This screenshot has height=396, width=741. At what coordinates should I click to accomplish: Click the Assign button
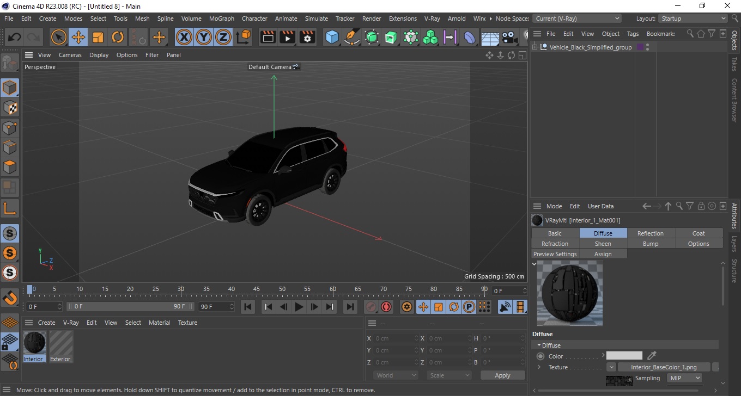point(603,254)
